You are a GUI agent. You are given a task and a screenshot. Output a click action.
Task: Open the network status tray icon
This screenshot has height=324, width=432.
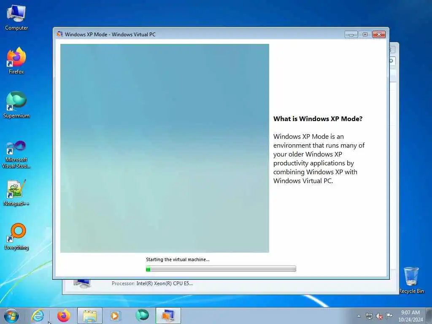pyautogui.click(x=369, y=316)
